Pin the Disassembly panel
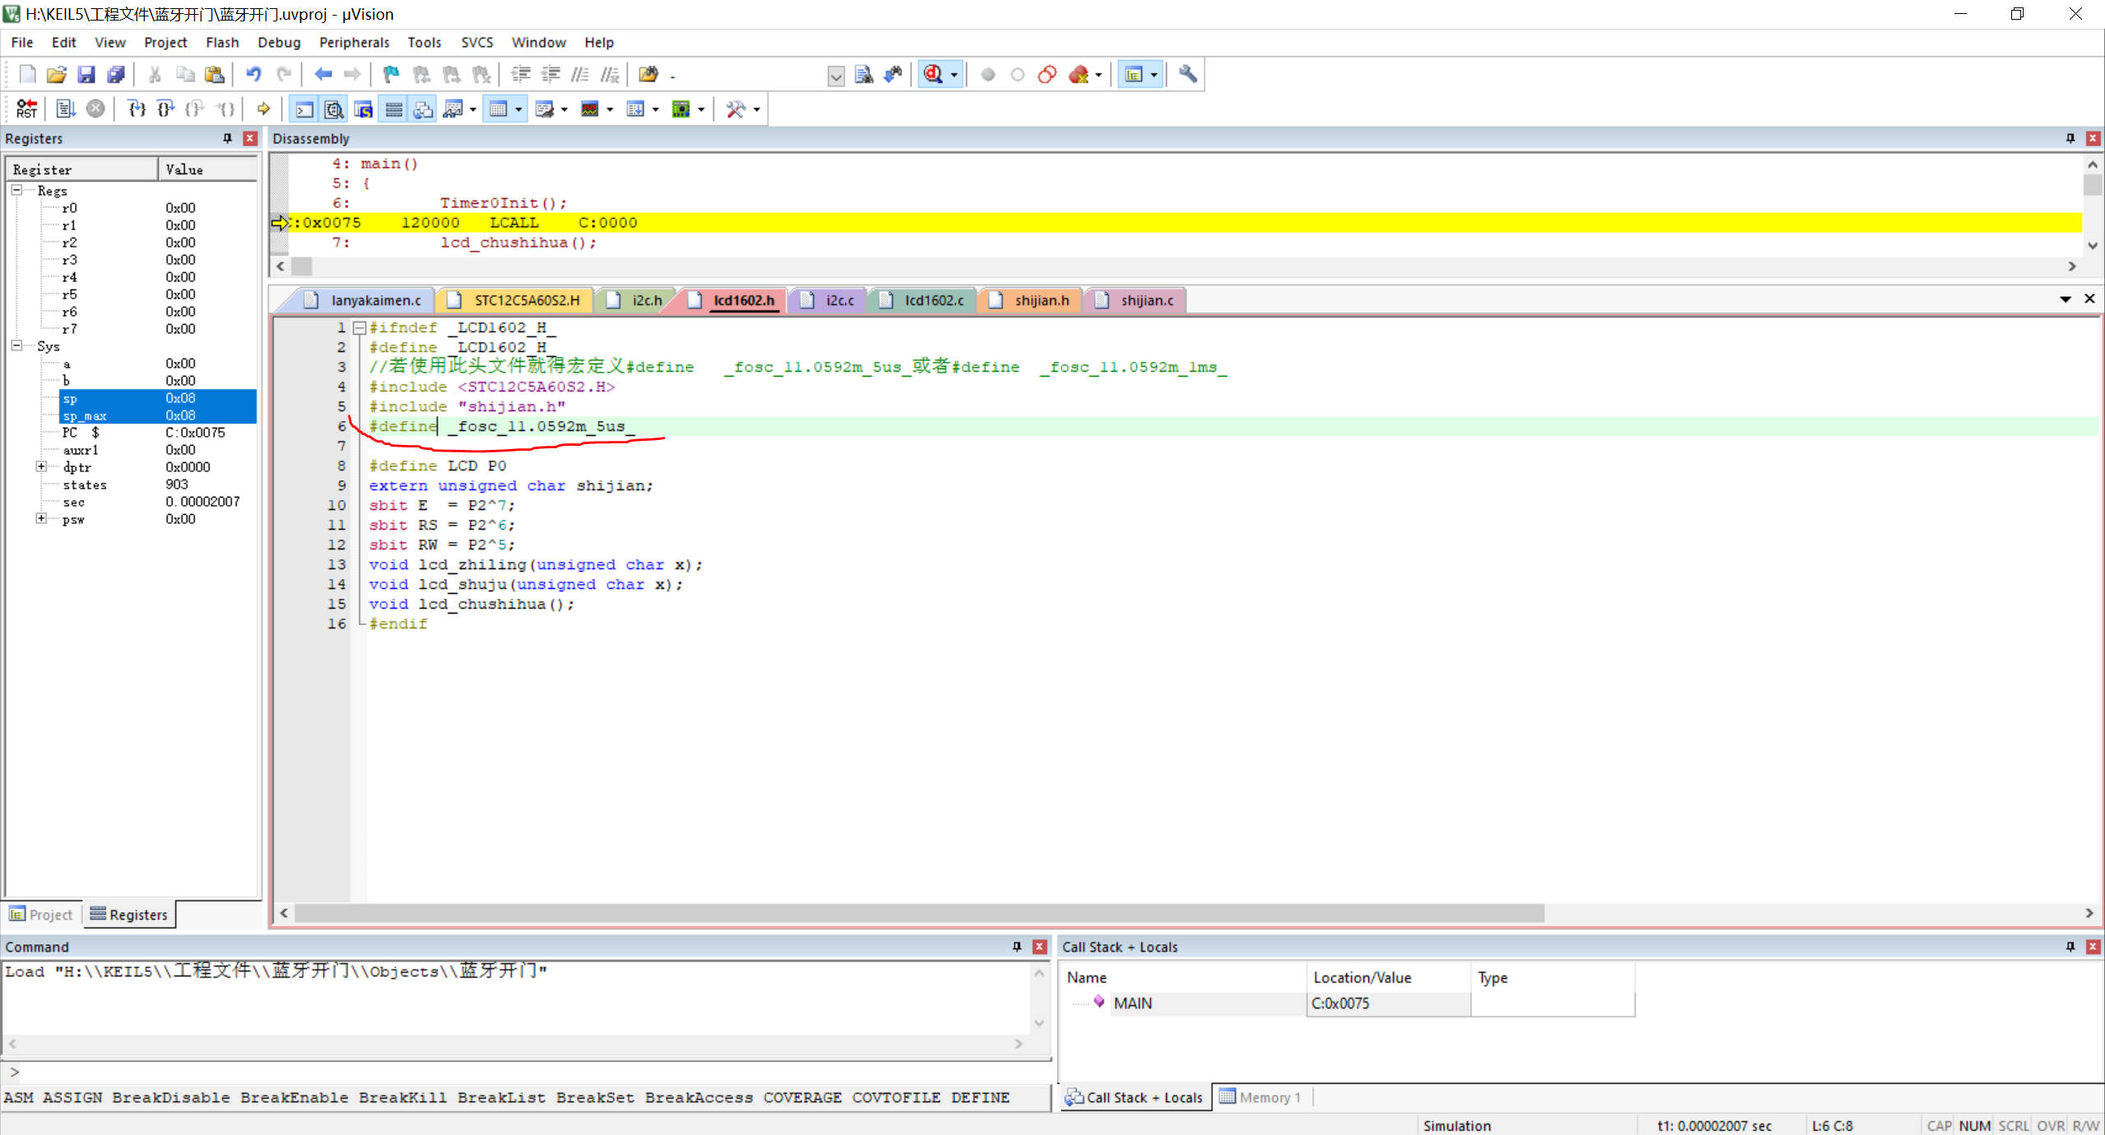This screenshot has height=1135, width=2105. point(2070,138)
